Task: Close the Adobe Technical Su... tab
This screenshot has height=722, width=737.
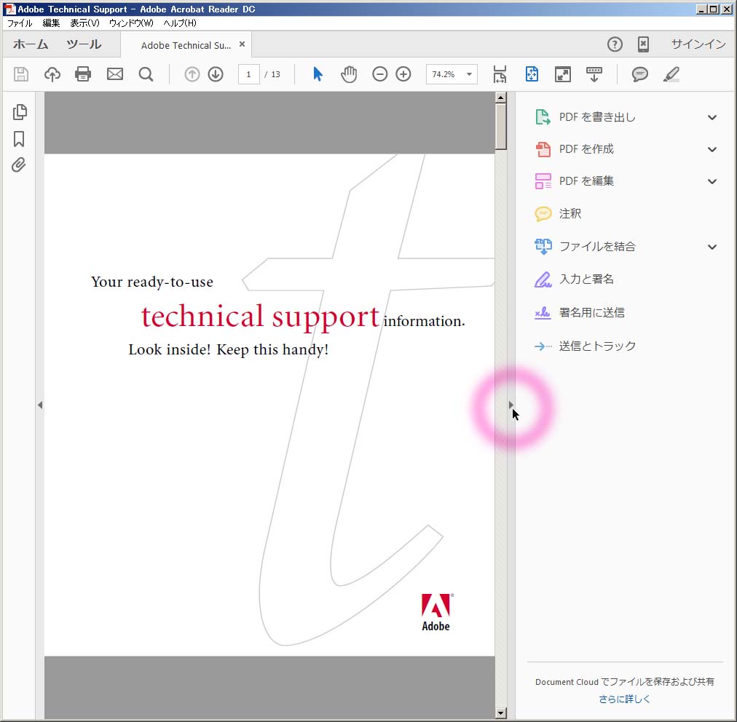Action: 242,44
